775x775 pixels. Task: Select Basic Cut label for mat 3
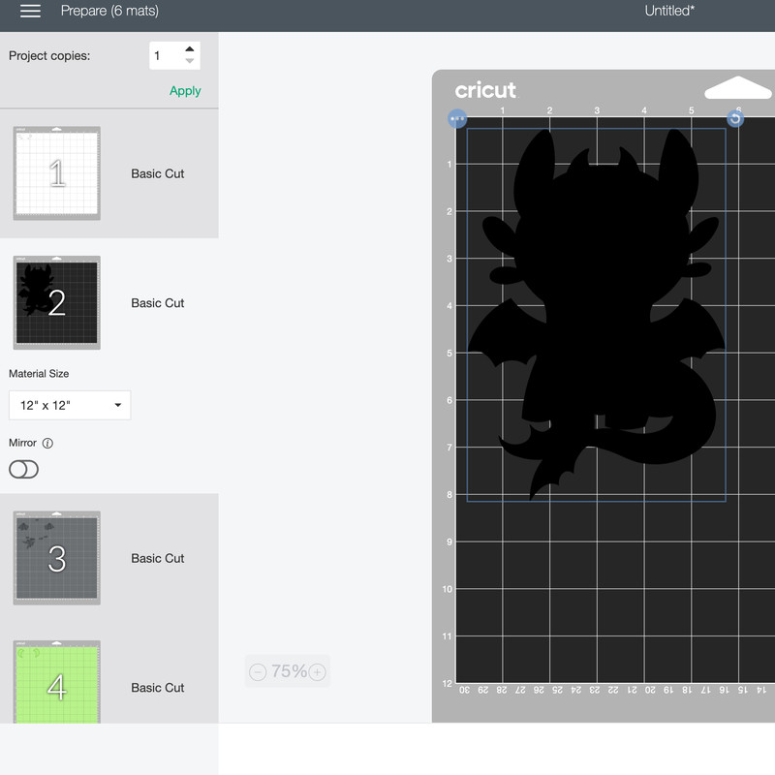click(x=157, y=558)
